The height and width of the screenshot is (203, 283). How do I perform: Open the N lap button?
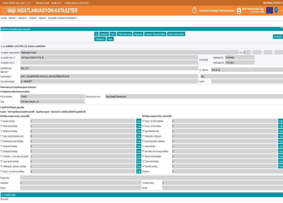[x=139, y=156]
